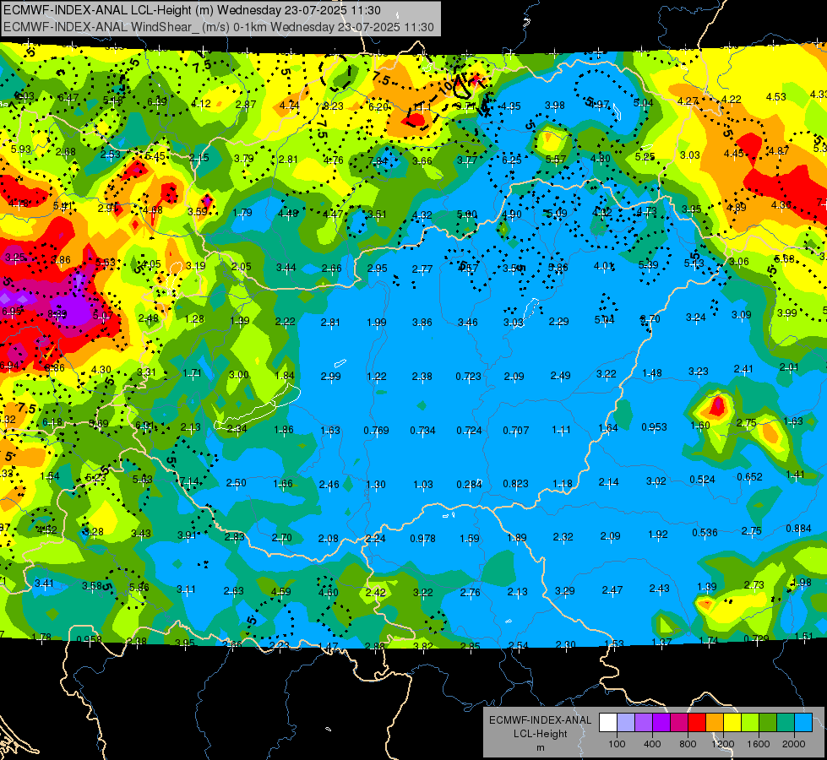This screenshot has height=760, width=827.
Task: Click the wind shear value '1.11'
Action: 561,430
